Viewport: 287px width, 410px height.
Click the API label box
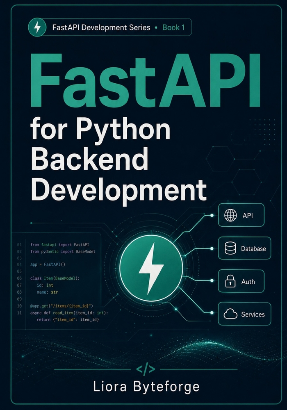coord(241,215)
